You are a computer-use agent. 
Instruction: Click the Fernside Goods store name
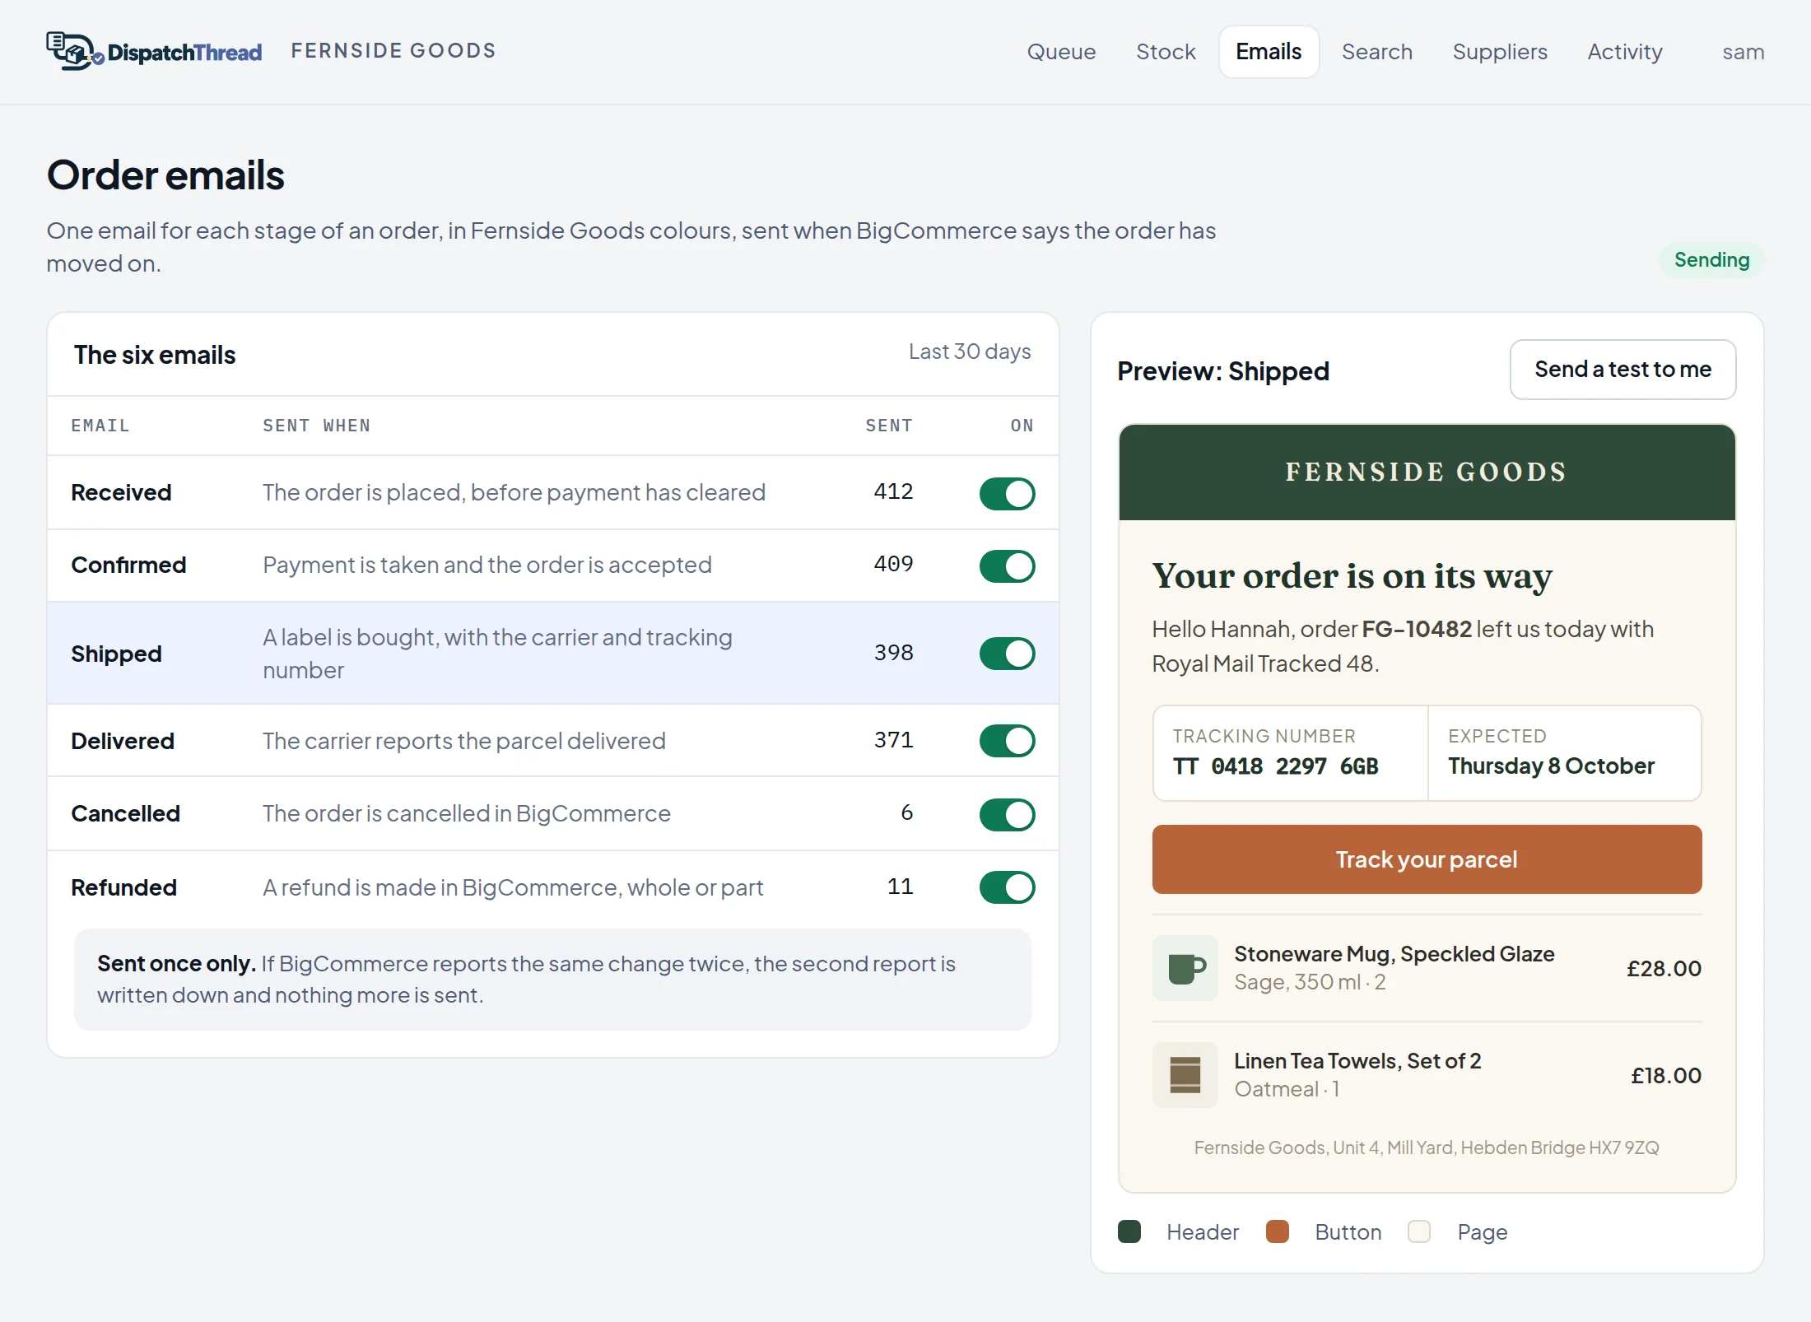coord(393,51)
